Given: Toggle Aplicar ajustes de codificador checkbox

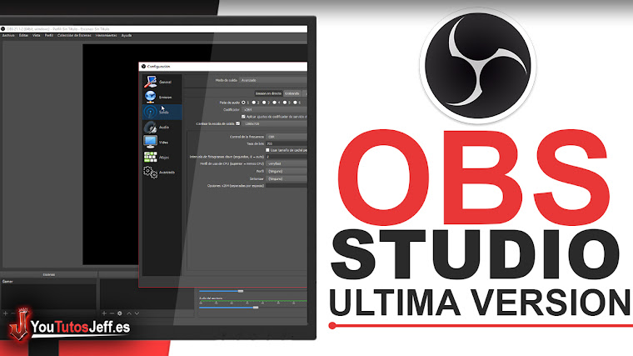Looking at the screenshot, I should point(243,117).
